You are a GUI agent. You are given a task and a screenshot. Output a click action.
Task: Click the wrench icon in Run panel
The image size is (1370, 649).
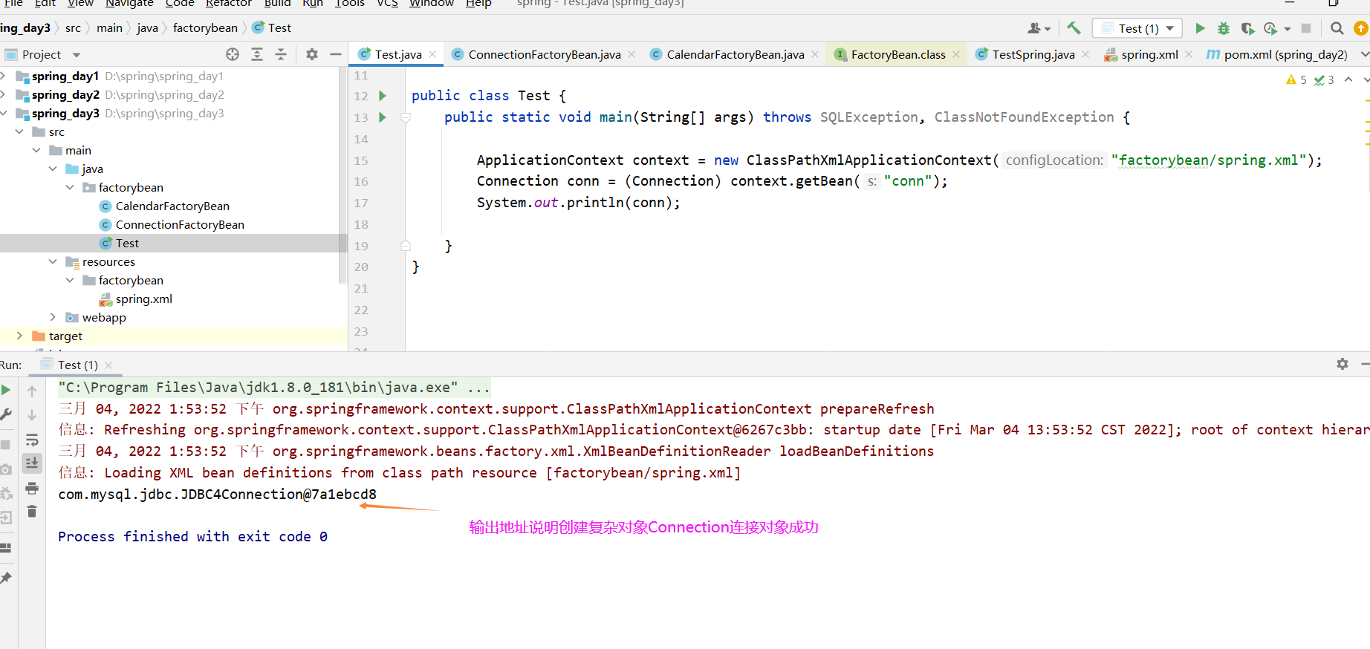pos(6,414)
